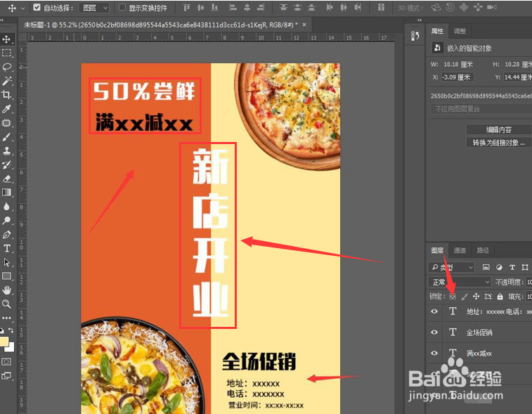
Task: Switch to the 路径 tab
Action: point(483,250)
